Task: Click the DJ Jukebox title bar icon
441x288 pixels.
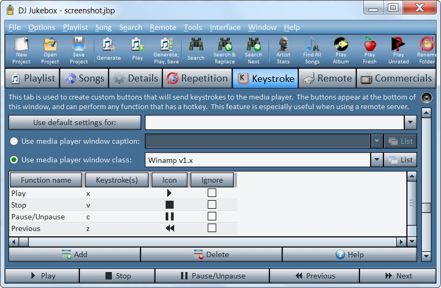Action: pyautogui.click(x=10, y=10)
